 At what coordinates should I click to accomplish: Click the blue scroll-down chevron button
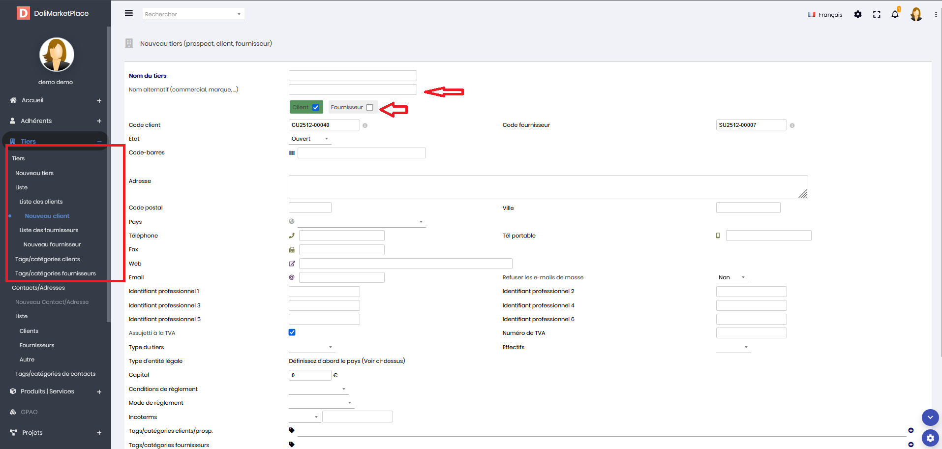click(x=930, y=418)
